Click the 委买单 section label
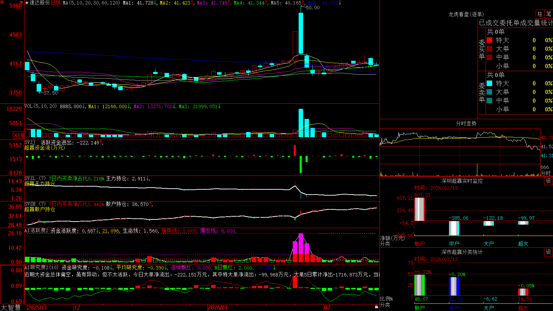Viewport: 553px width, 311px height. click(x=482, y=49)
